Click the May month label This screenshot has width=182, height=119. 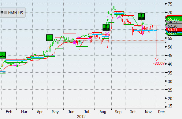tap(55, 112)
